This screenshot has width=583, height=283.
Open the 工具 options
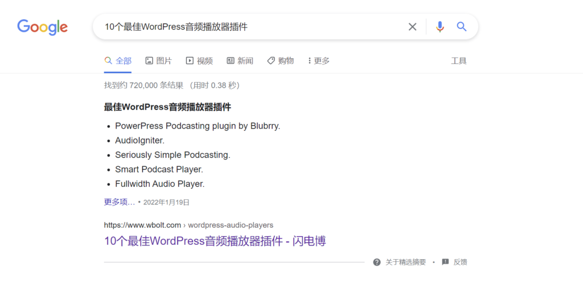pyautogui.click(x=459, y=61)
